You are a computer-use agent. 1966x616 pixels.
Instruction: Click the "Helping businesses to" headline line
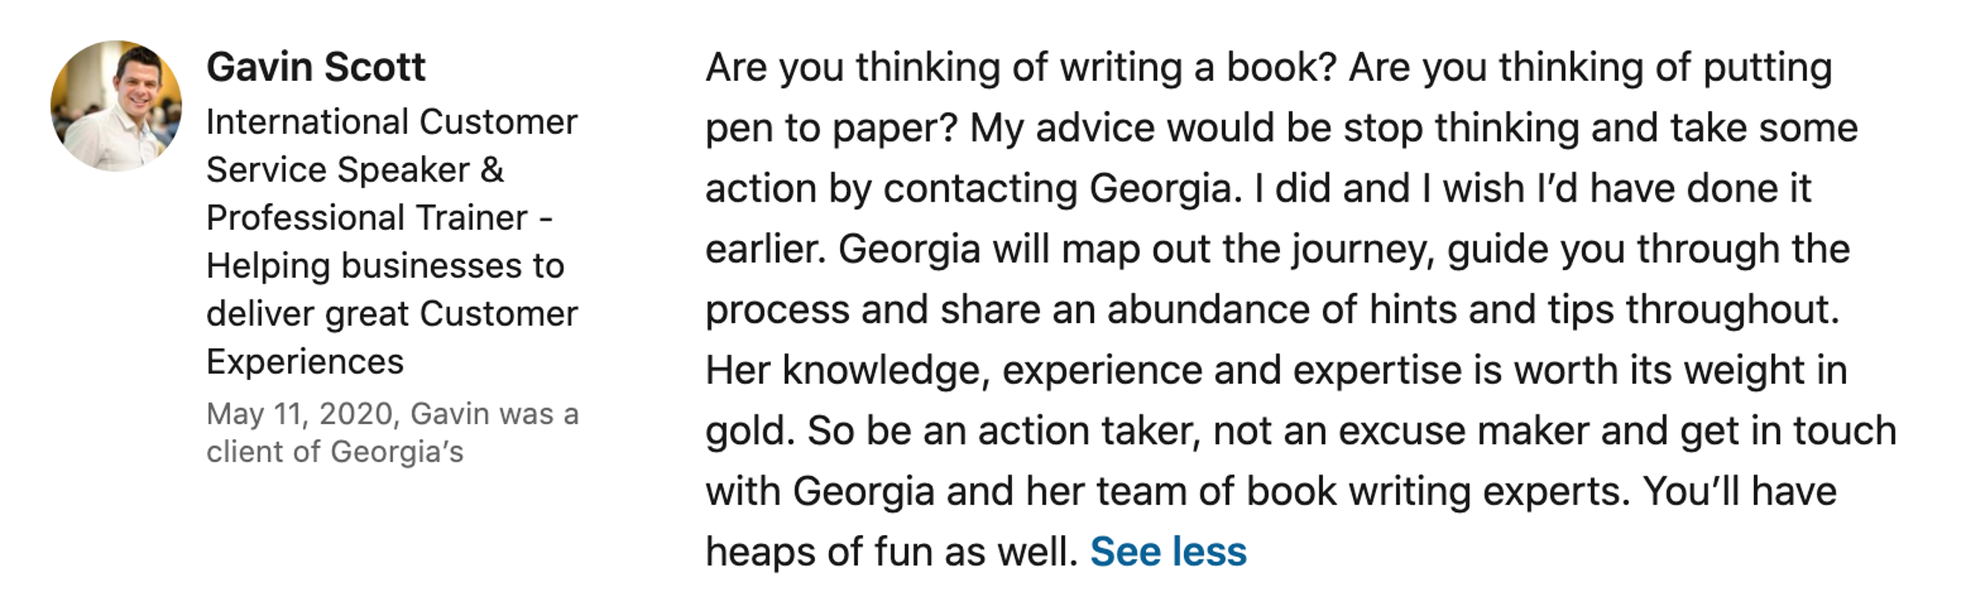(385, 266)
